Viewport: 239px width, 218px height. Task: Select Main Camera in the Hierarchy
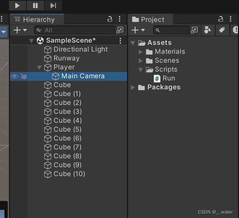pyautogui.click(x=68, y=76)
